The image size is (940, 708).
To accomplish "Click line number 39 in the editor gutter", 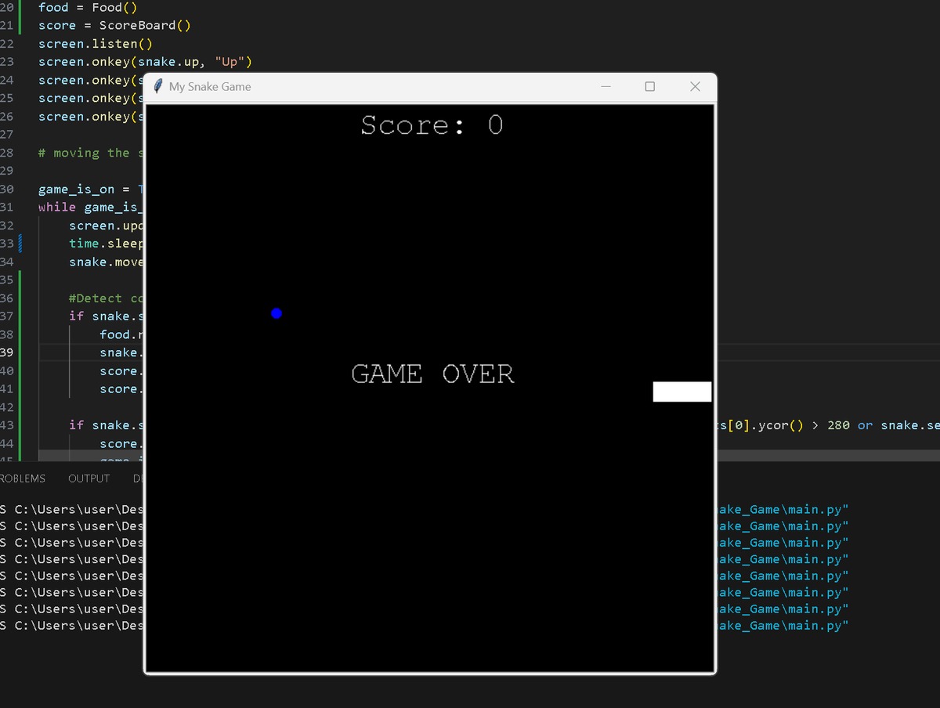I will (x=6, y=352).
